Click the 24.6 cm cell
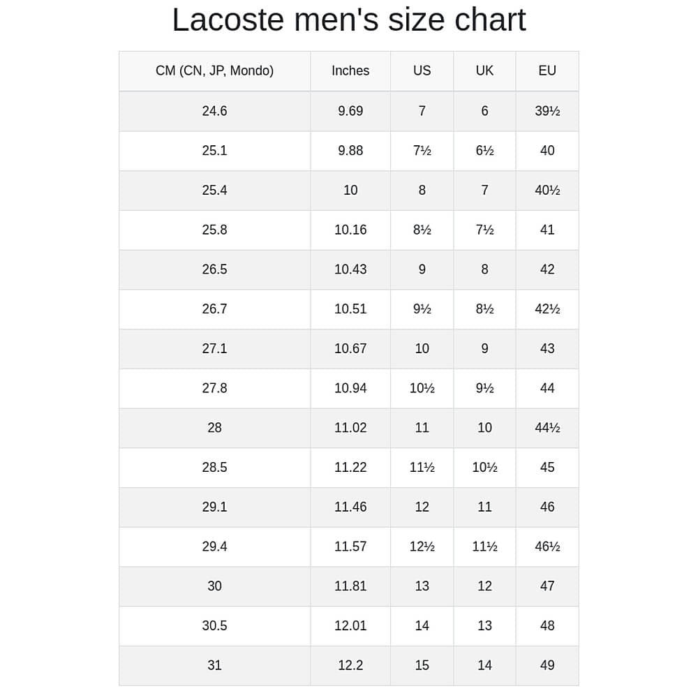This screenshot has height=698, width=698. point(214,111)
